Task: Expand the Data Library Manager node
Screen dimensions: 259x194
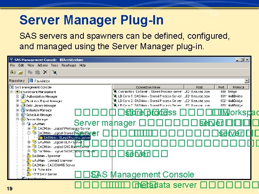Action: [x=18, y=105]
